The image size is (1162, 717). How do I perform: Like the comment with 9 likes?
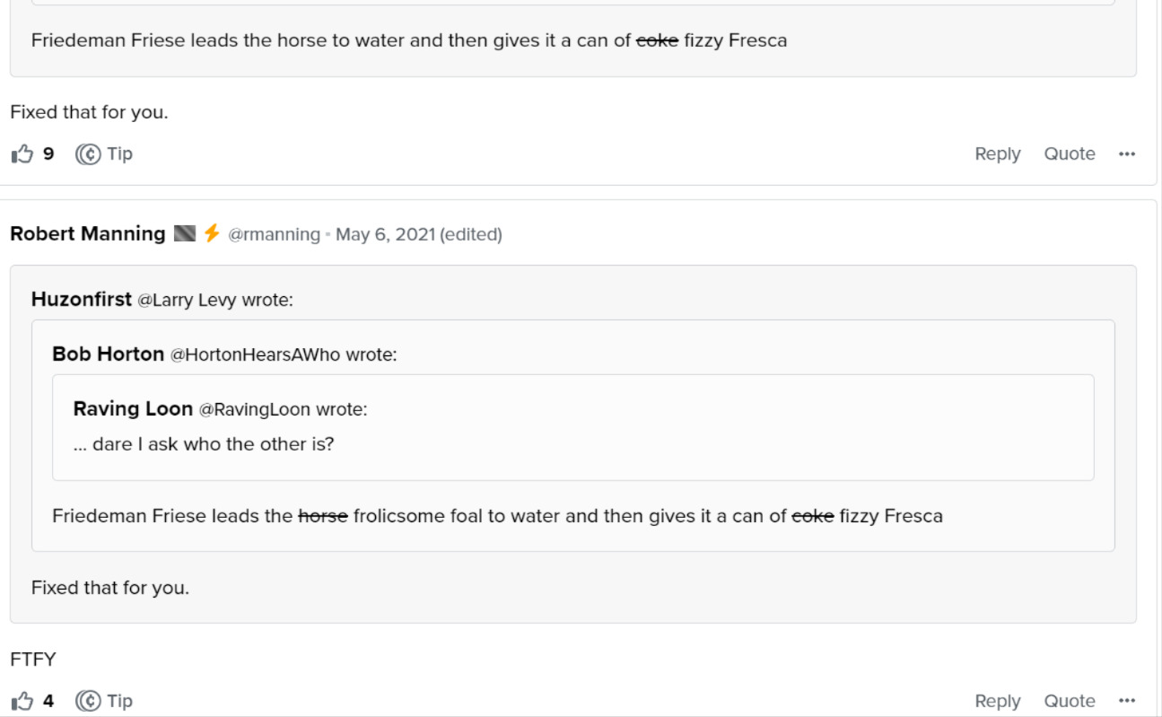coord(22,154)
